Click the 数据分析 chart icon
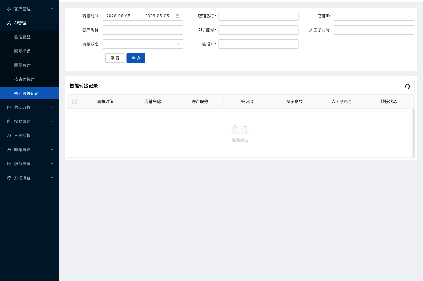Image resolution: width=423 pixels, height=281 pixels. [9, 107]
